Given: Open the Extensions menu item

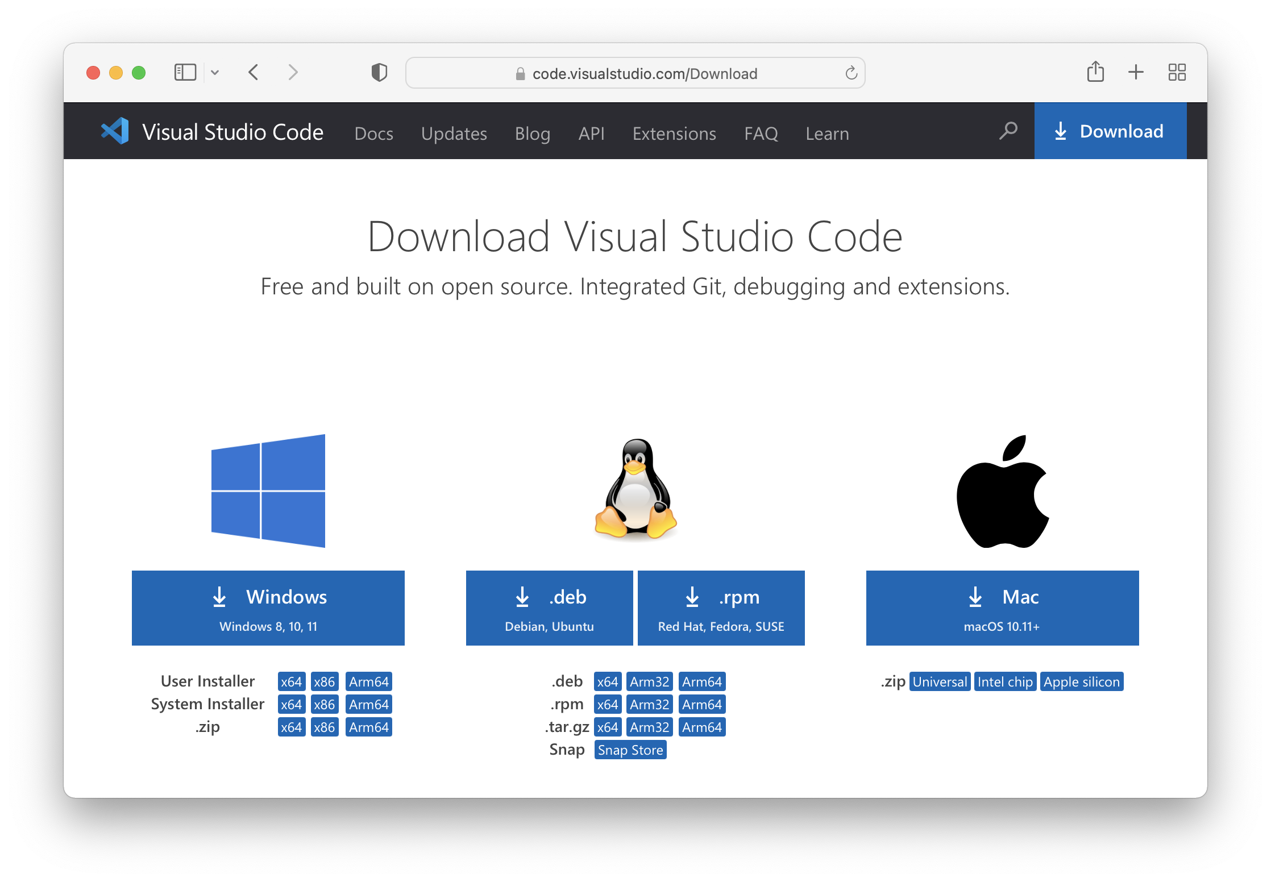Looking at the screenshot, I should pos(674,133).
